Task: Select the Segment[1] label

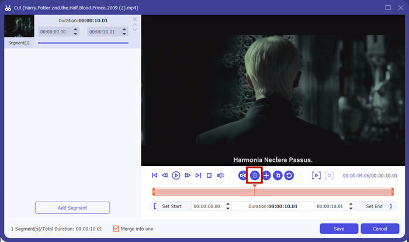Action: [19, 43]
